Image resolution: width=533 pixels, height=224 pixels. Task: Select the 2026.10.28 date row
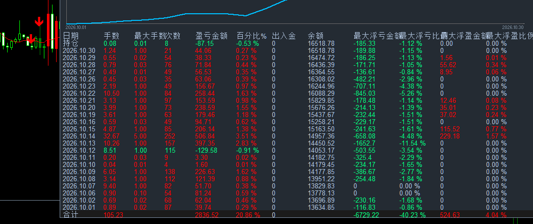coord(79,65)
